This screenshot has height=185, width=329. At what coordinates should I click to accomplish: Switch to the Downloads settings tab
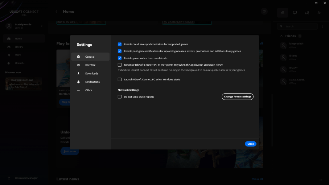pos(90,73)
